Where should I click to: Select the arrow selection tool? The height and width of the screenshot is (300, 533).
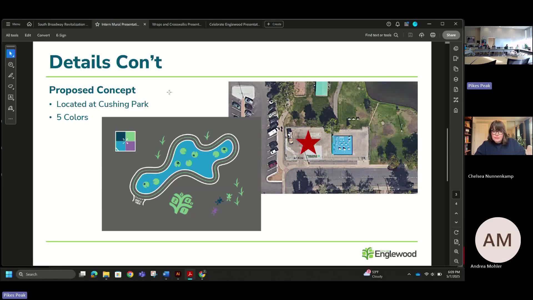11,54
